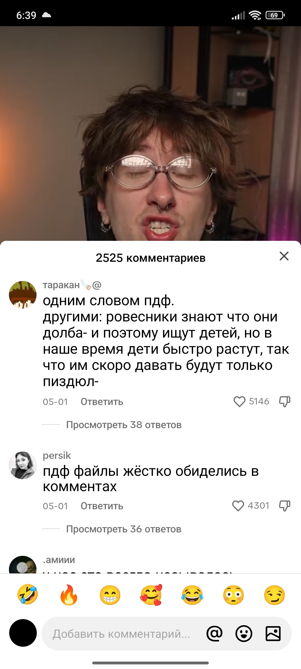Attach an image to the comment
Image resolution: width=301 pixels, height=669 pixels.
[273, 634]
